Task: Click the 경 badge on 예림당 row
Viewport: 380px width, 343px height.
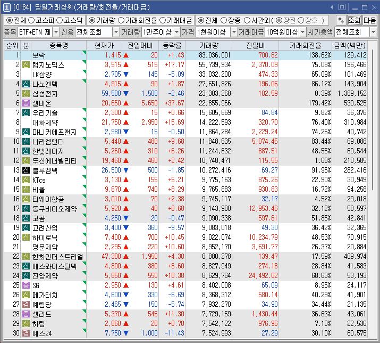Action: 26,304
